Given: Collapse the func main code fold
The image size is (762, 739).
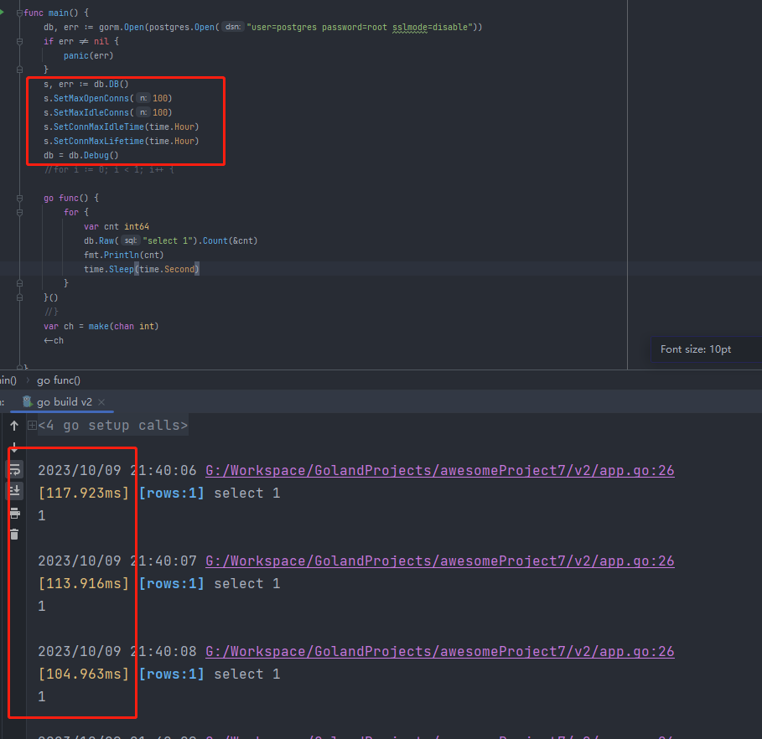Looking at the screenshot, I should (x=21, y=13).
